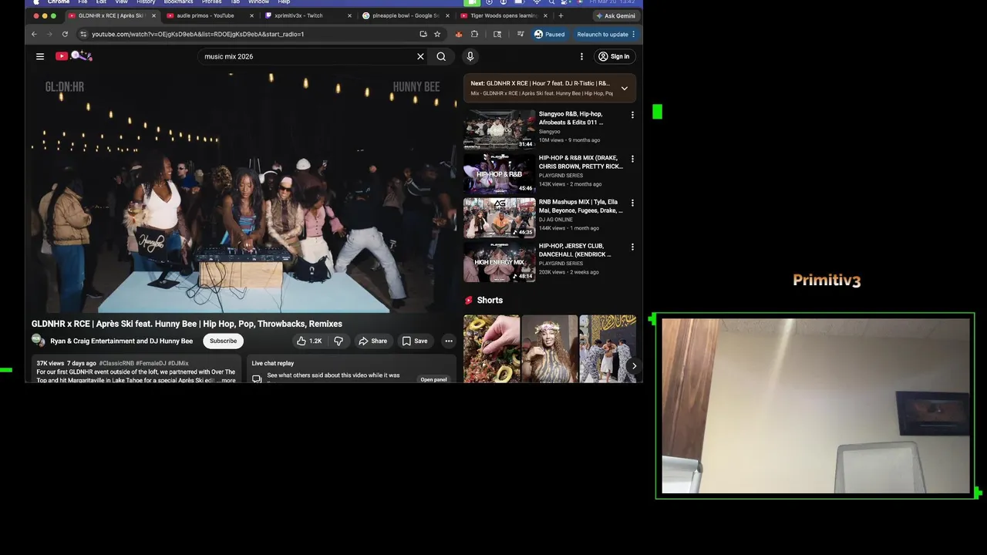Open Chrome media controls icon

(x=520, y=34)
